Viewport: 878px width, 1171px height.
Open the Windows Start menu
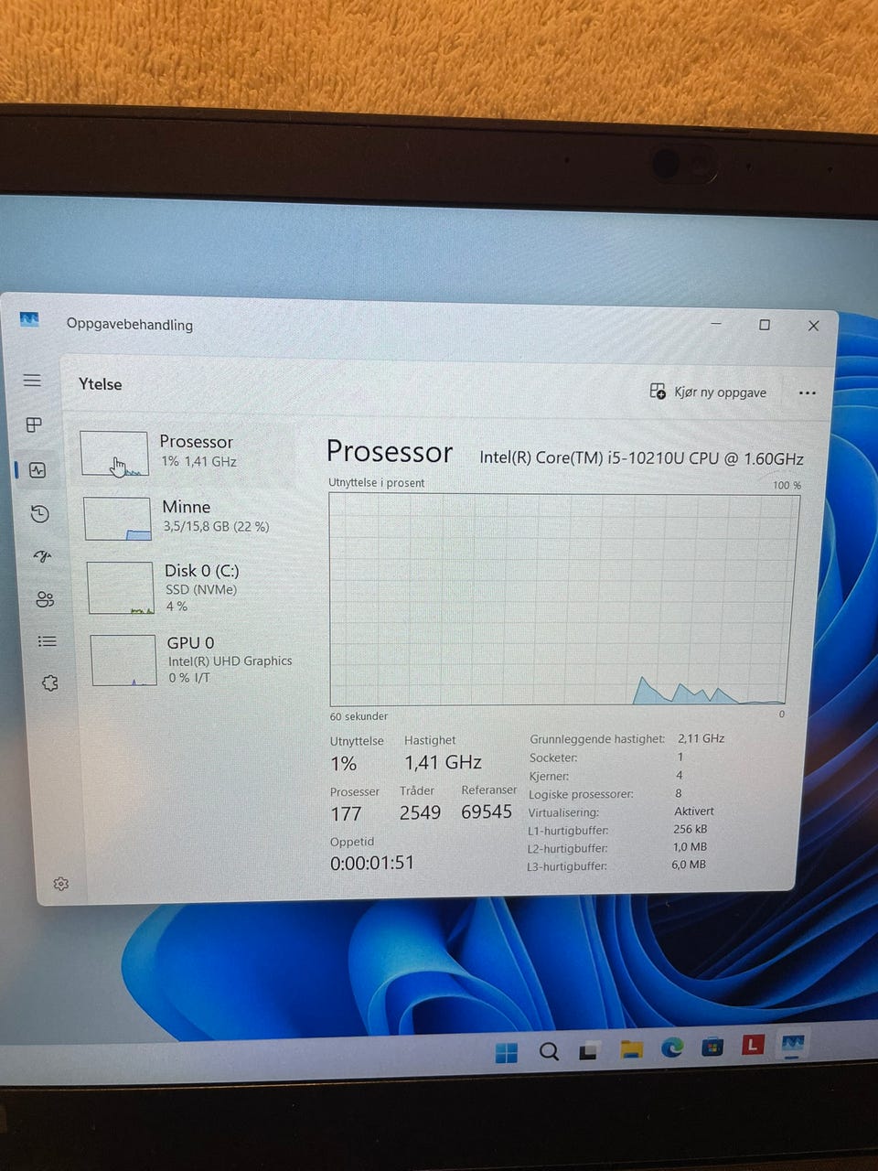pyautogui.click(x=507, y=1052)
